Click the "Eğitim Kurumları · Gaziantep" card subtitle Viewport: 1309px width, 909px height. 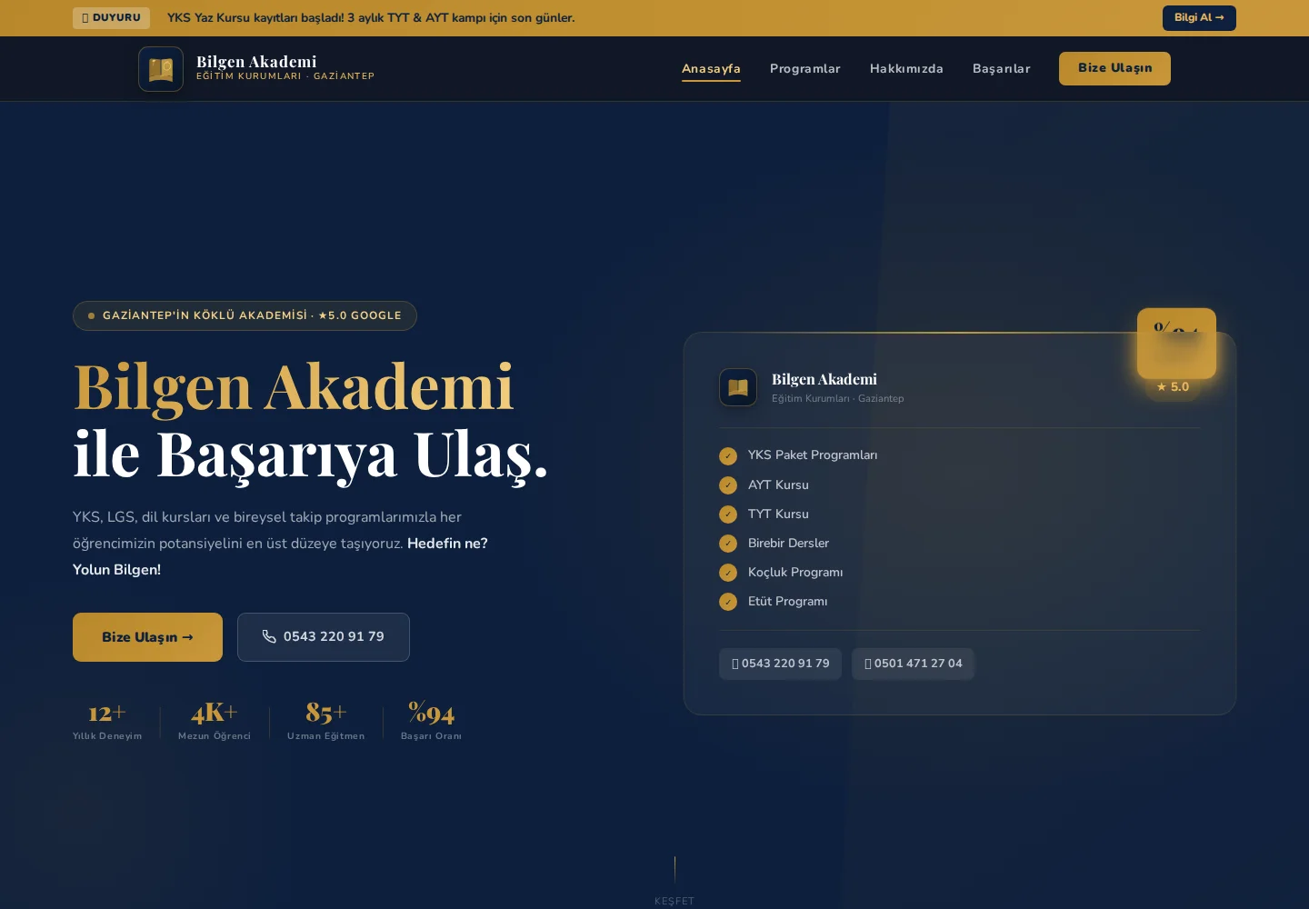838,399
